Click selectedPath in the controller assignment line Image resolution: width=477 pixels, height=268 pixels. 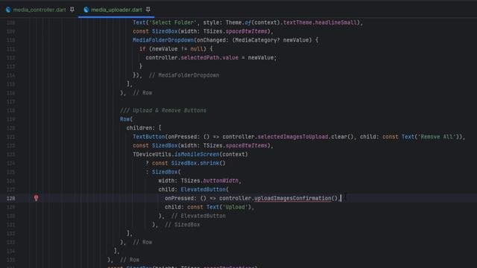tap(200, 58)
